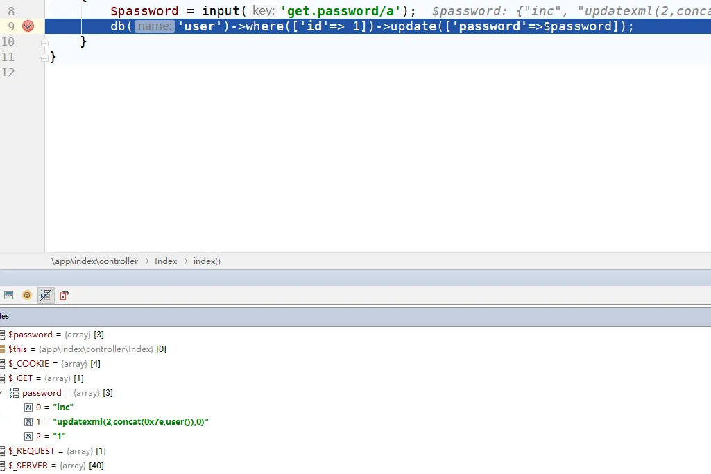Collapse the code fold marker on line 11
Viewport: 711px width, 474px height.
pyautogui.click(x=45, y=58)
